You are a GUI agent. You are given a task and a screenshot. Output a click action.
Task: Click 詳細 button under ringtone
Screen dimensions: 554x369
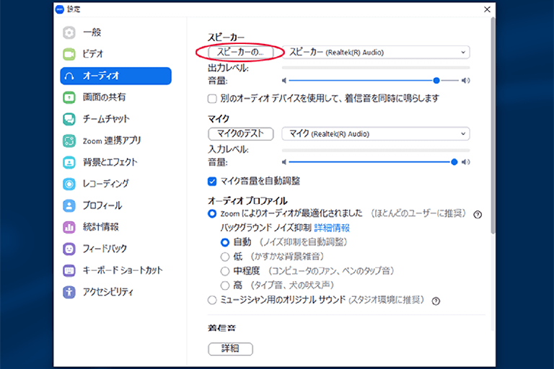pyautogui.click(x=230, y=349)
